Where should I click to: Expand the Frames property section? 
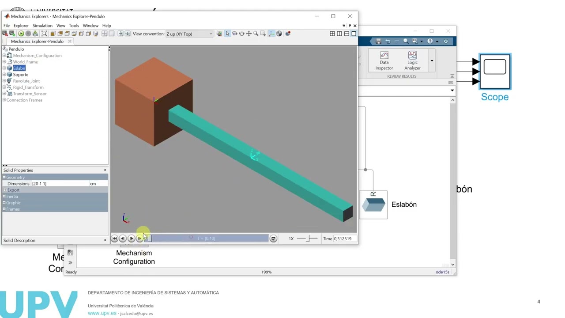pos(4,209)
